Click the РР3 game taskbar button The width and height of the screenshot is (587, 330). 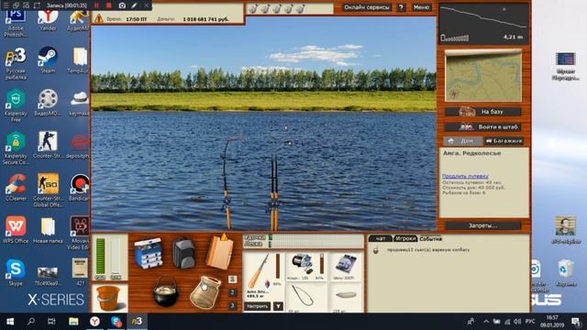coord(137,322)
